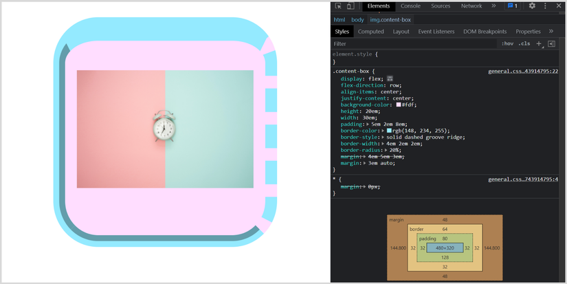Click the element.style rule

tap(353, 54)
